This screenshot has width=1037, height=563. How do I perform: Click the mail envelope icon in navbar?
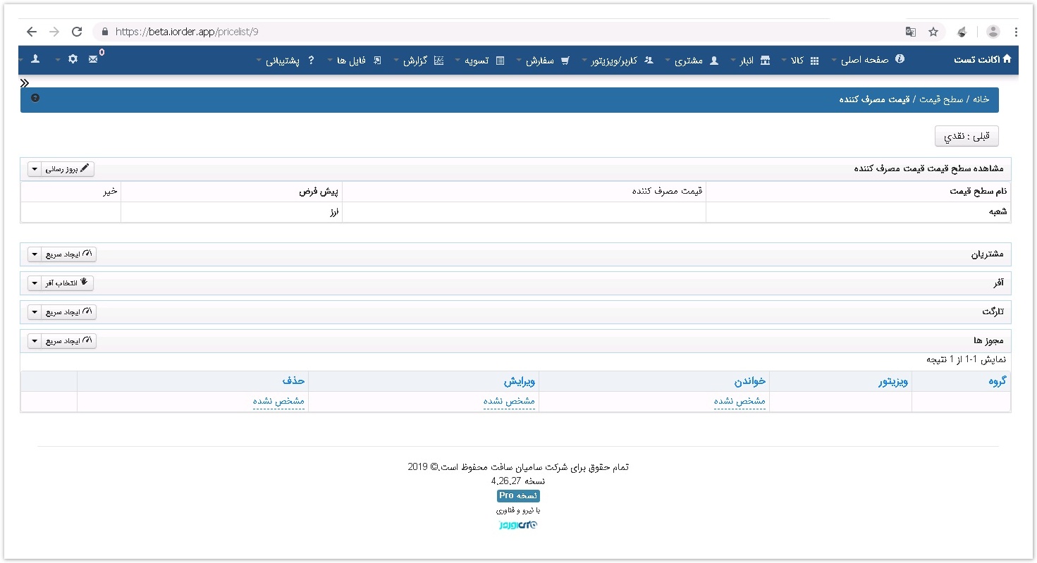click(93, 60)
